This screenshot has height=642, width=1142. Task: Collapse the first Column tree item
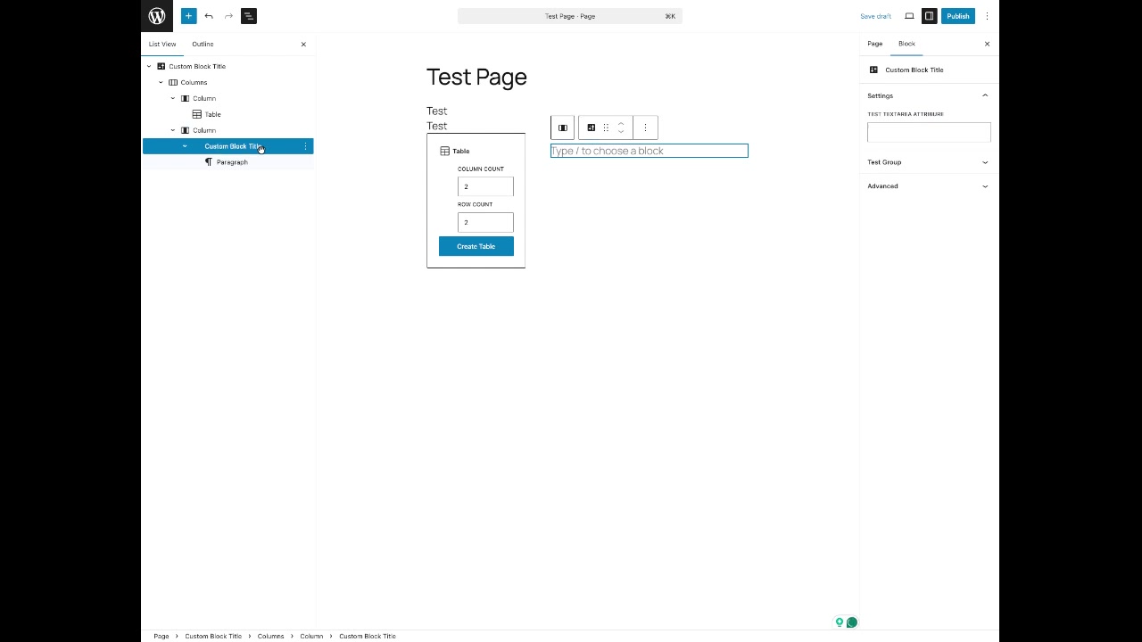pos(173,98)
